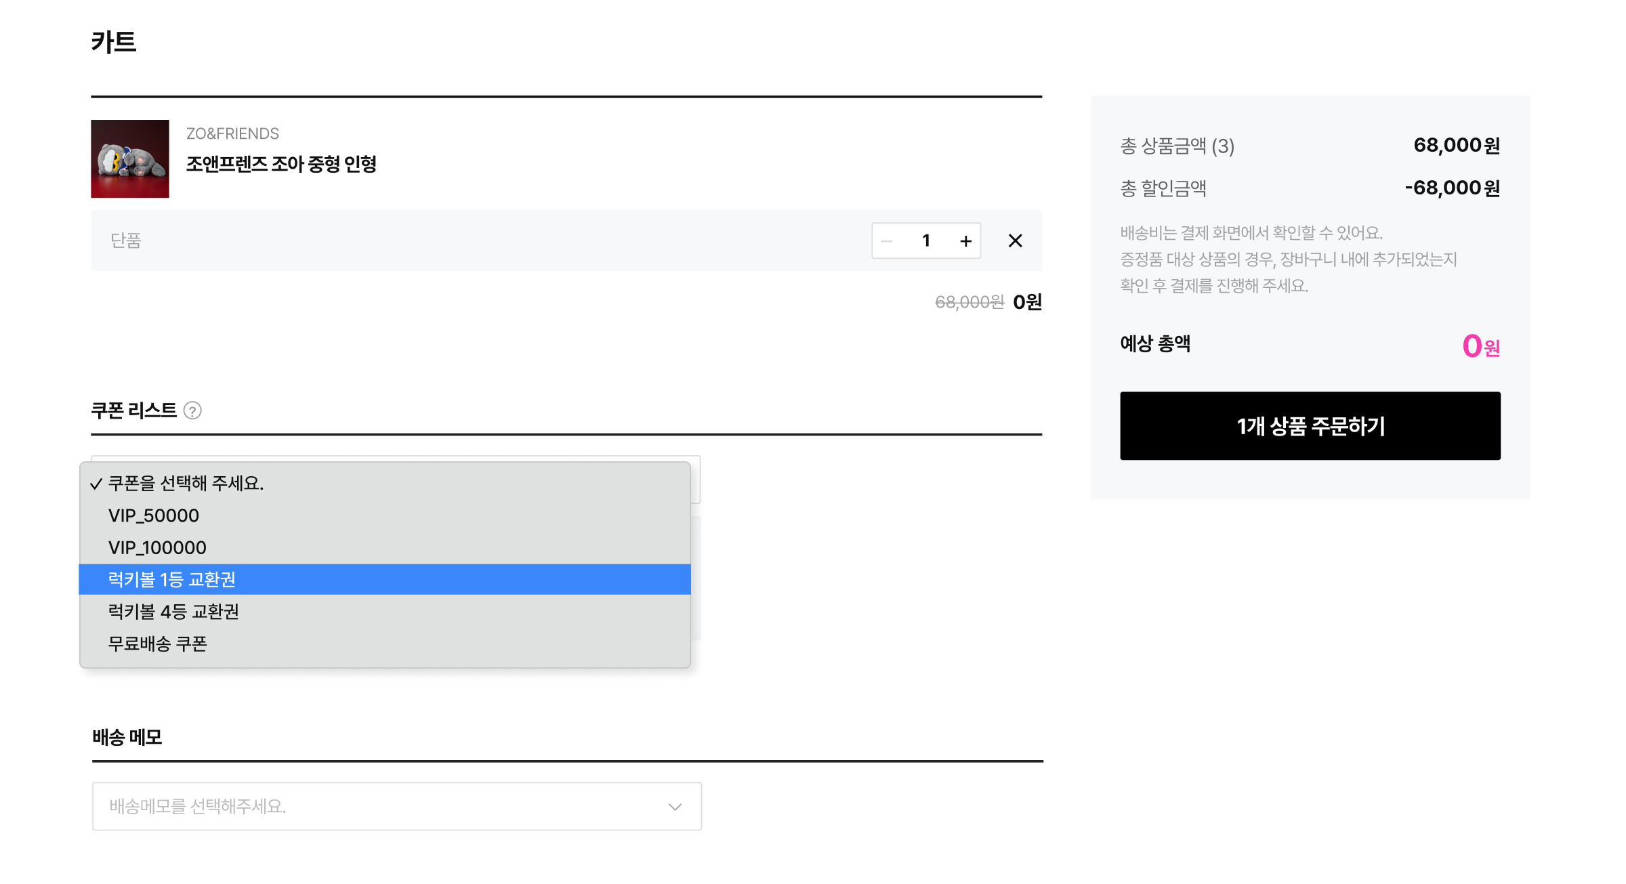Click the coupon list help question-mark icon
The width and height of the screenshot is (1626, 884).
tap(192, 411)
